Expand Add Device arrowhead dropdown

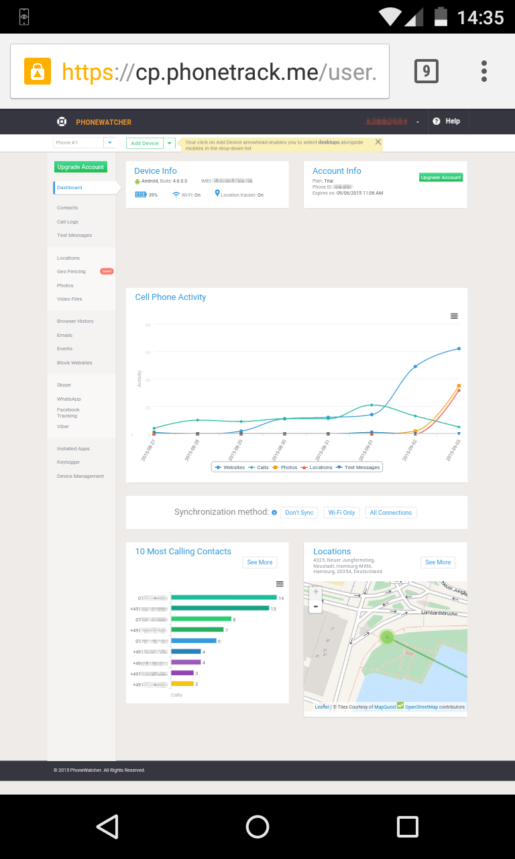[x=170, y=143]
